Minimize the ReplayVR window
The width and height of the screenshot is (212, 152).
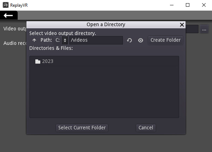click(x=172, y=5)
